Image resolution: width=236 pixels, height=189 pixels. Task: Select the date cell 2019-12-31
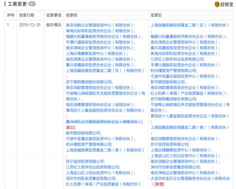[30, 25]
